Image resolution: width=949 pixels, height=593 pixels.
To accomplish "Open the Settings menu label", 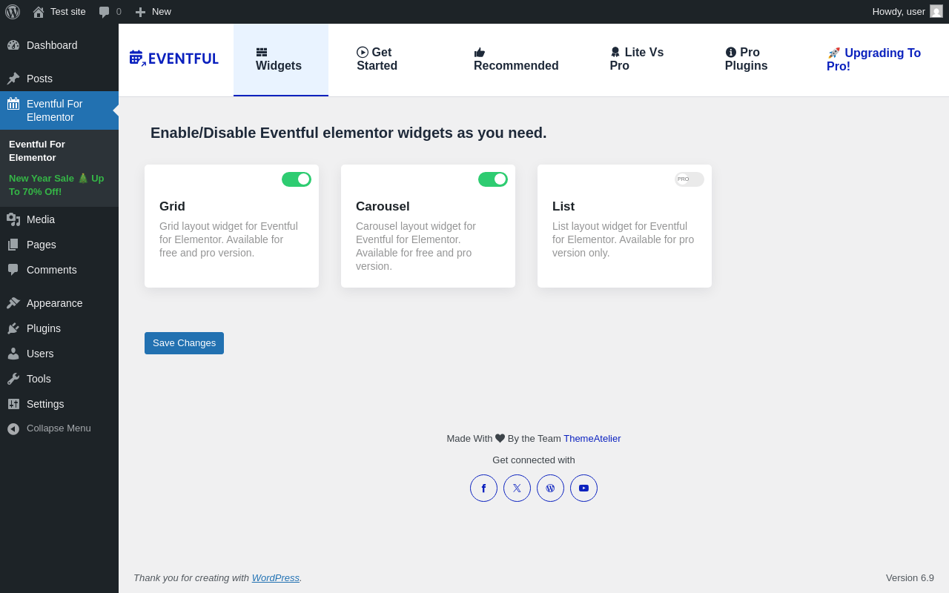I will point(45,404).
